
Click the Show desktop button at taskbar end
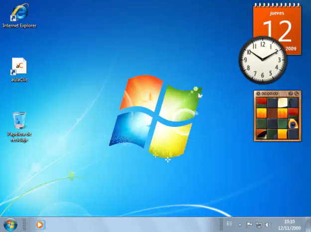pos(308,225)
